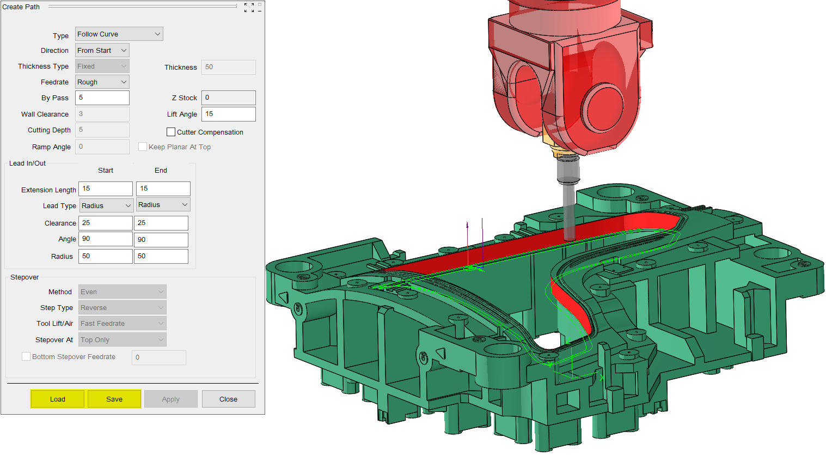Expand the Create Path panel with arrows icon
This screenshot has width=826, height=455.
click(x=249, y=7)
